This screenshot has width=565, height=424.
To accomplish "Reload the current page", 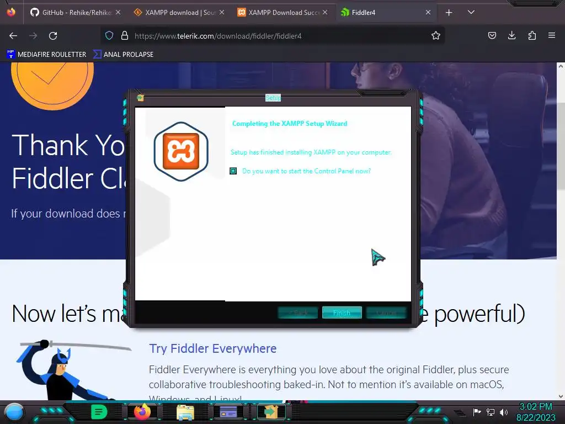I will coord(53,36).
